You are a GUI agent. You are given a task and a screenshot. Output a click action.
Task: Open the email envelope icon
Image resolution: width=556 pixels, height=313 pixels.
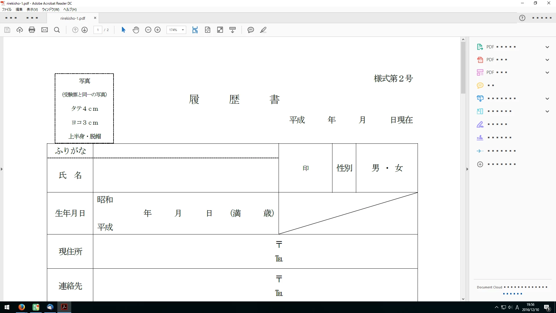coord(44,30)
